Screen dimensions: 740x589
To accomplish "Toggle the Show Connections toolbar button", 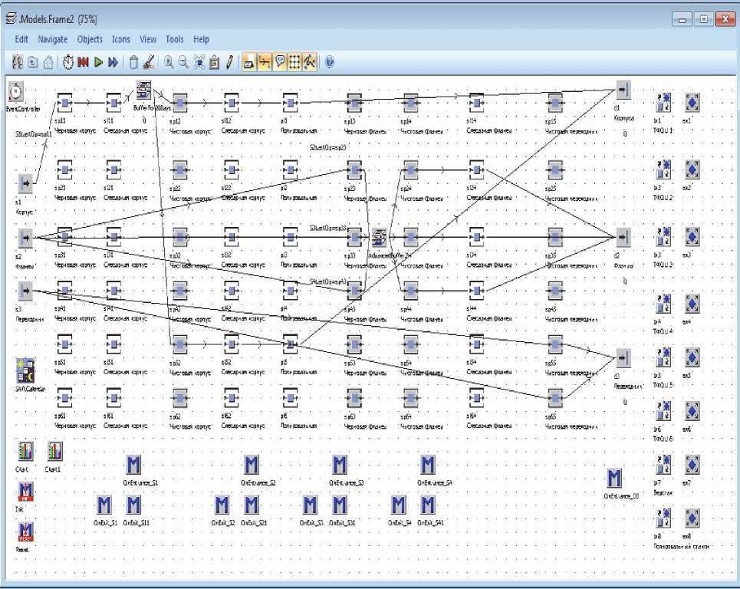I will point(265,62).
